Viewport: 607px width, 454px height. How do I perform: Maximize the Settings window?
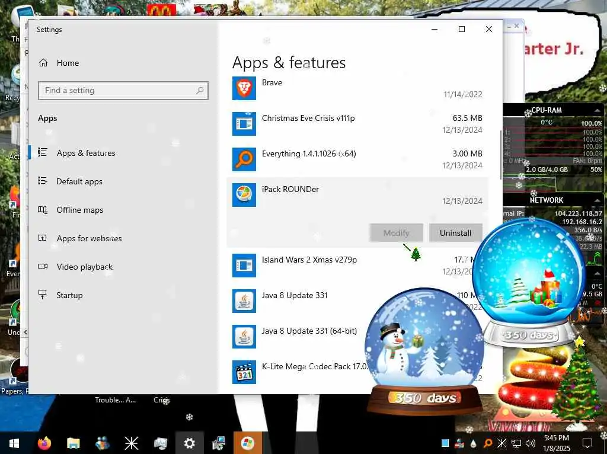(461, 29)
